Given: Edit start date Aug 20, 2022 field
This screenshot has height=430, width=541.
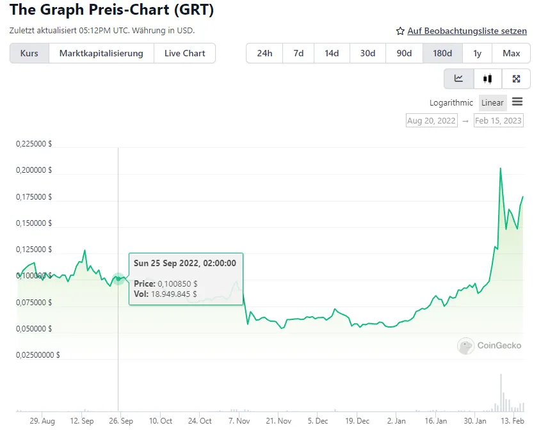Looking at the screenshot, I should (x=432, y=121).
